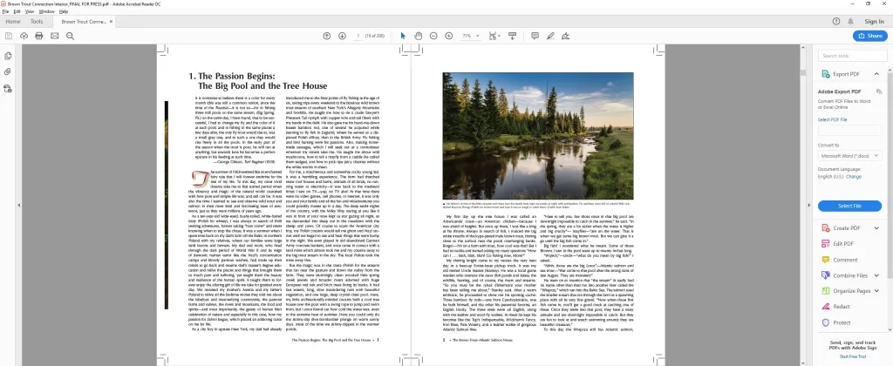Click the Export PDF tool icon
Image resolution: width=893 pixels, height=366 pixels.
pyautogui.click(x=825, y=74)
